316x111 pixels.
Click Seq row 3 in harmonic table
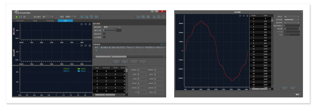[x=109, y=81]
